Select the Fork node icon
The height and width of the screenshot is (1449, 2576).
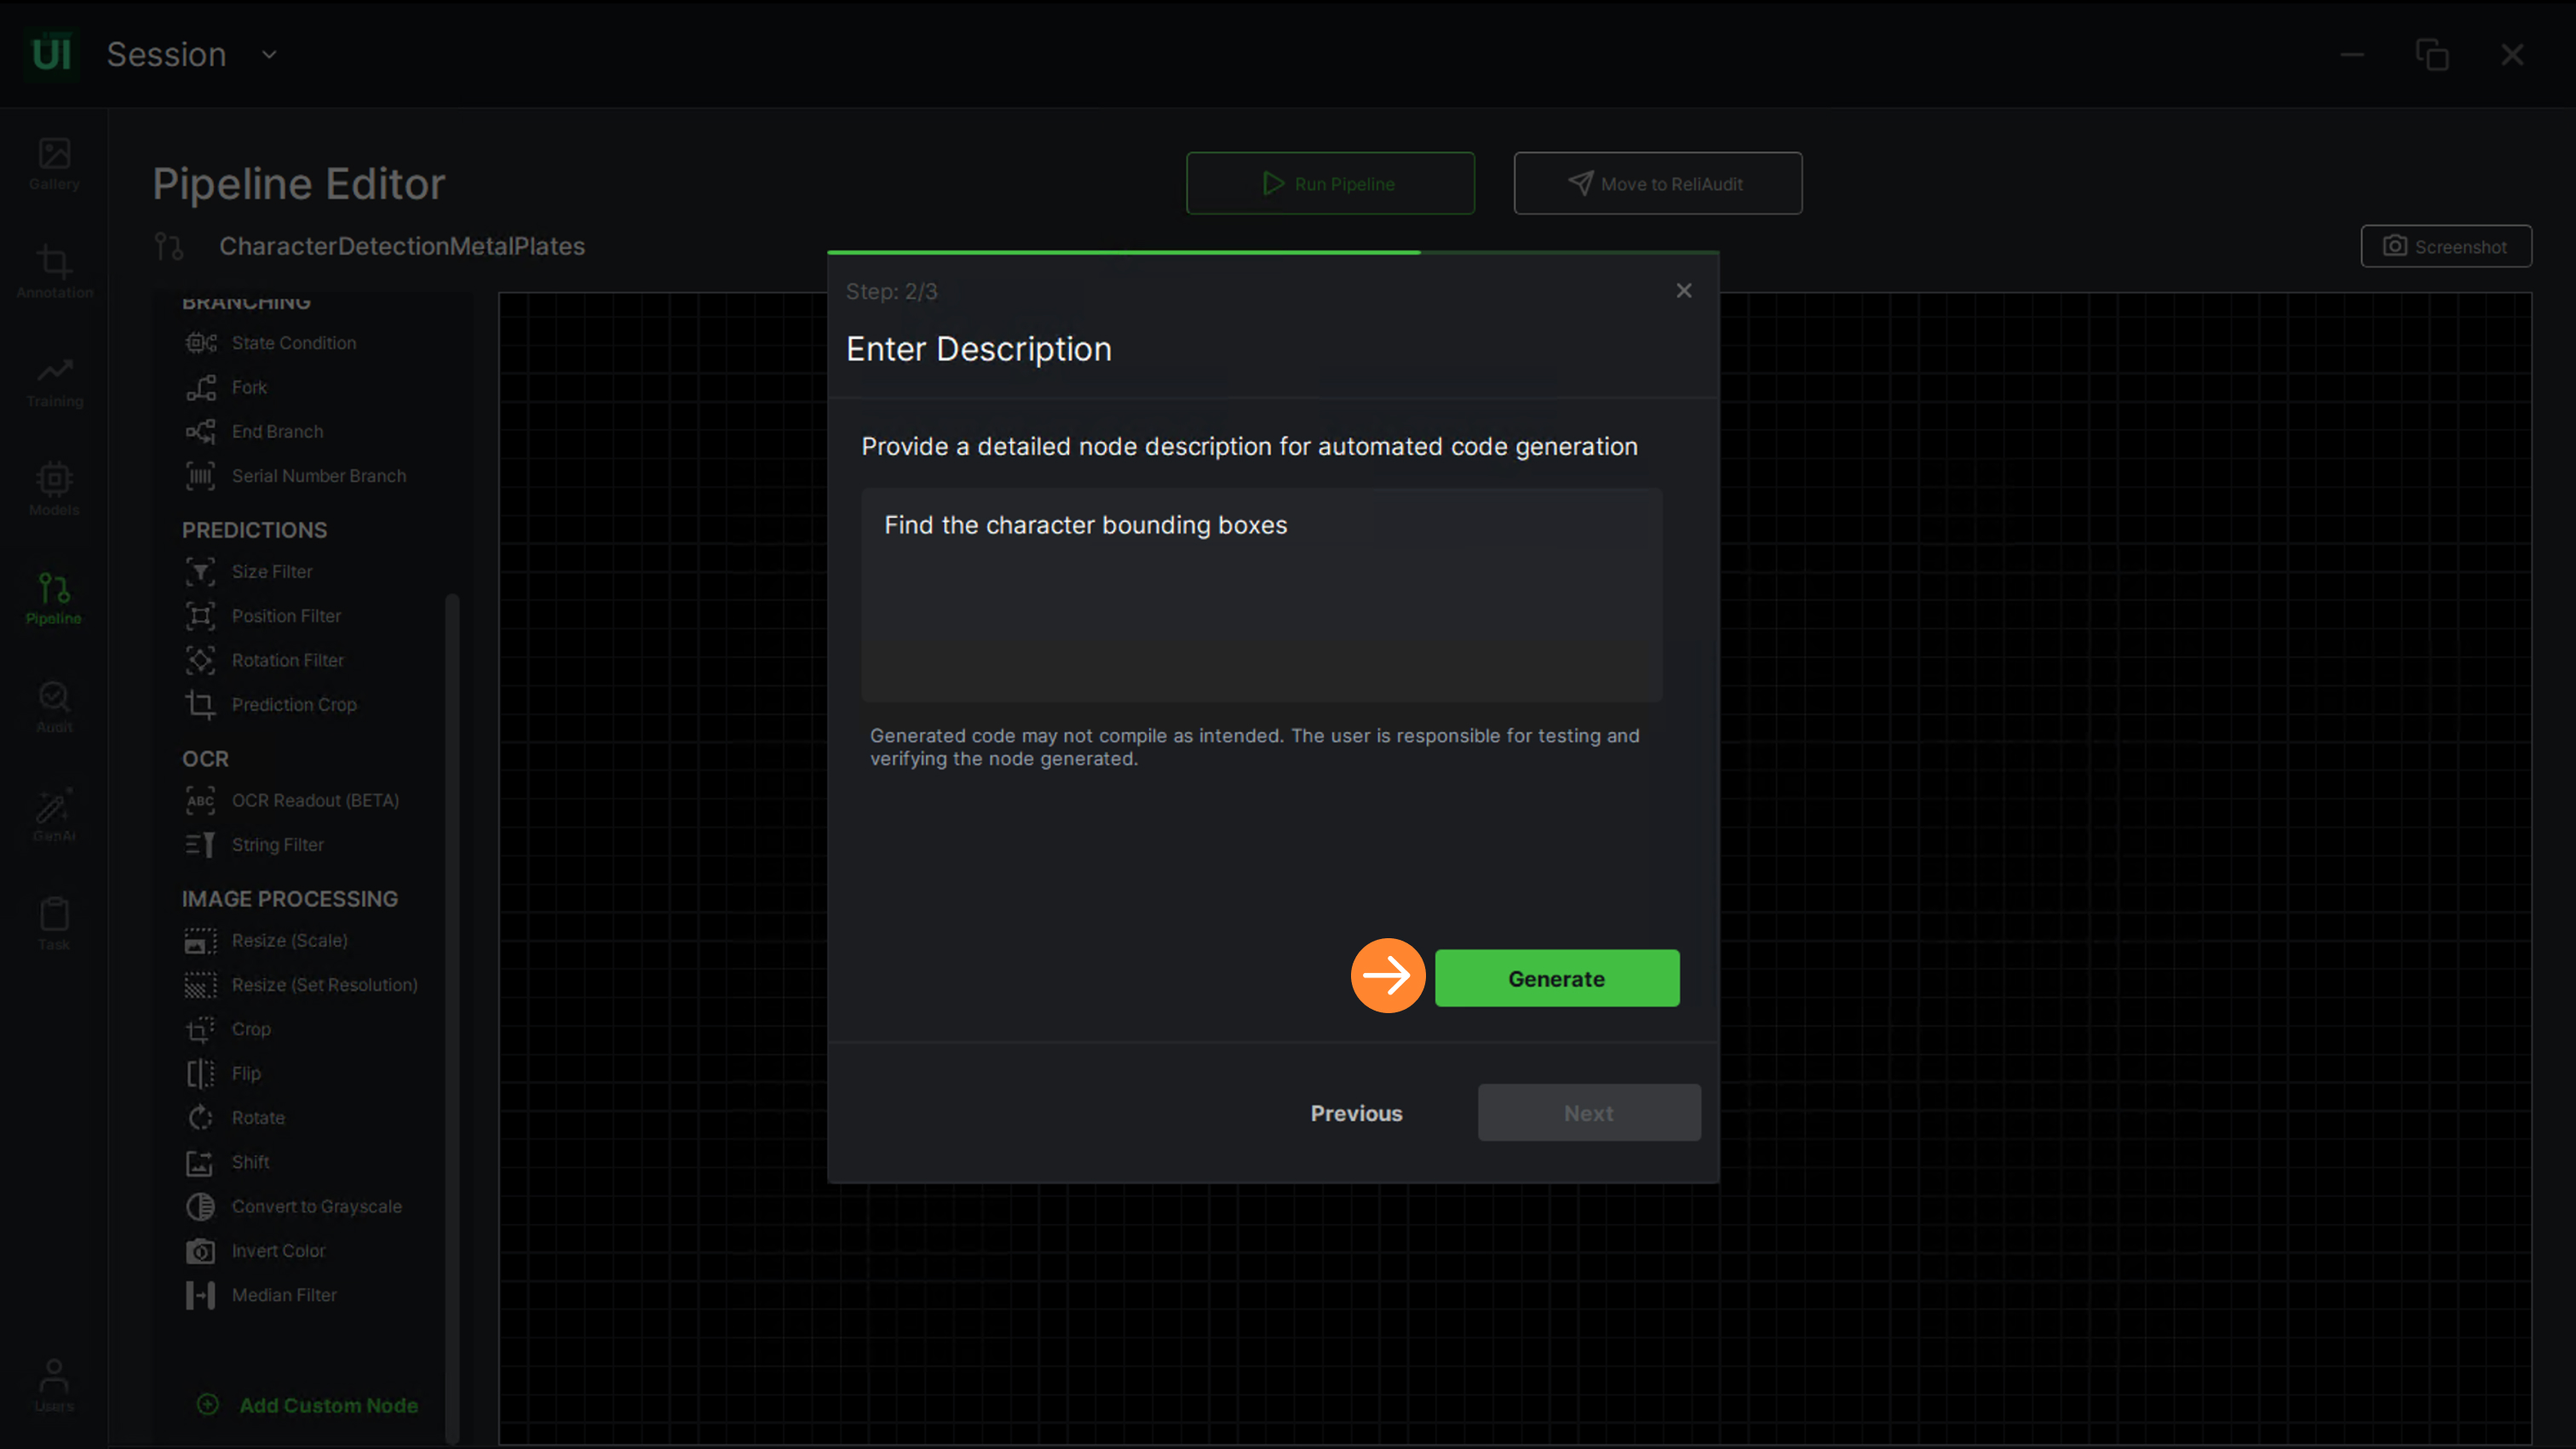[x=201, y=387]
